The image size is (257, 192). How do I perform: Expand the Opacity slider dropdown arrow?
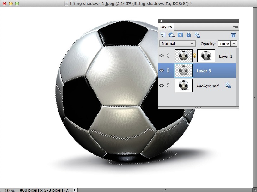pyautogui.click(x=234, y=44)
